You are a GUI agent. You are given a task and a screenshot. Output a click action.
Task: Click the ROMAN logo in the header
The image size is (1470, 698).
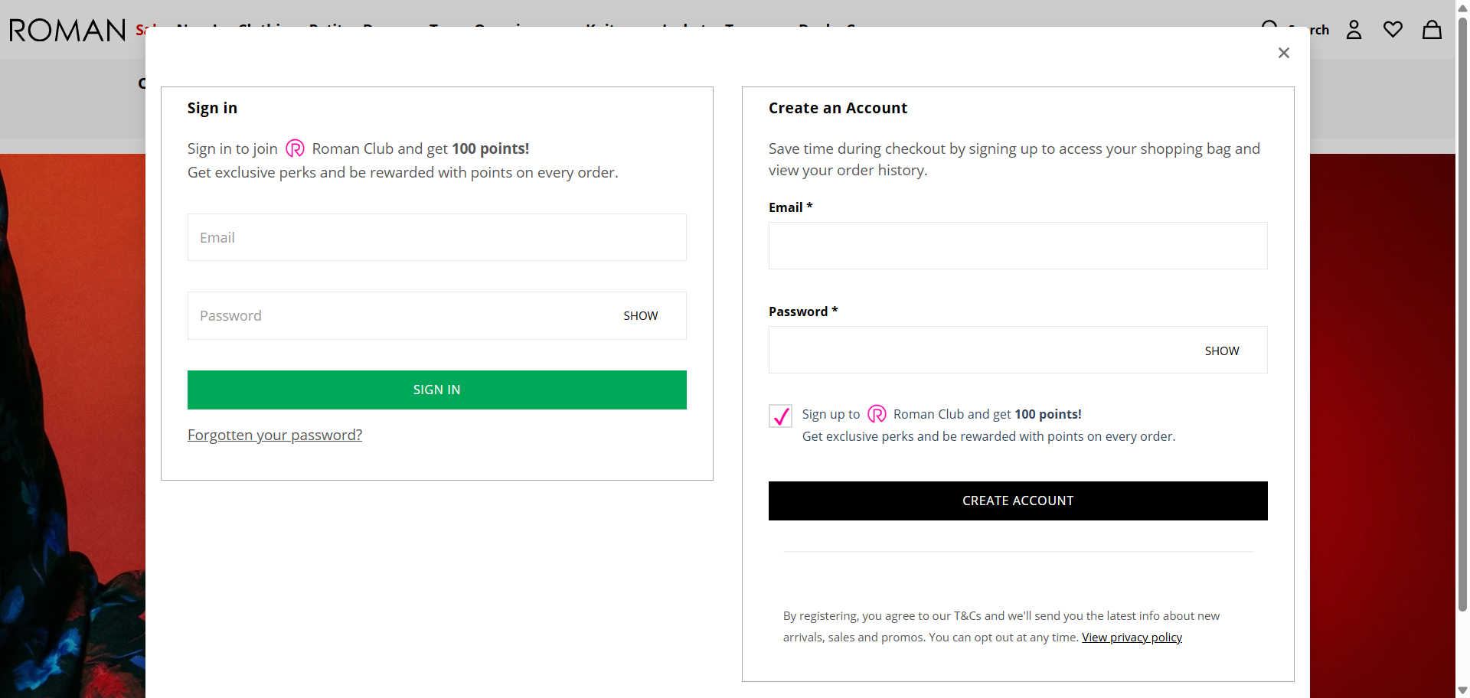[67, 31]
